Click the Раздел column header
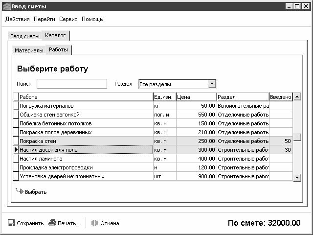Image resolution: width=313 pixels, height=235 pixels. point(243,97)
